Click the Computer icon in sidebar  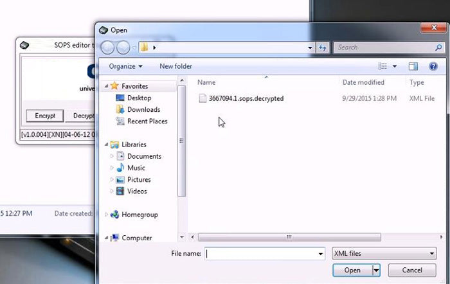click(x=115, y=238)
